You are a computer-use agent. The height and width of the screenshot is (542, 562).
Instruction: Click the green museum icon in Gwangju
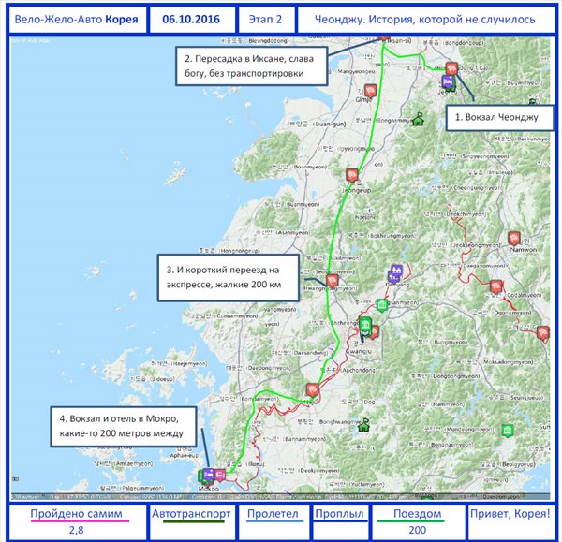click(x=365, y=325)
